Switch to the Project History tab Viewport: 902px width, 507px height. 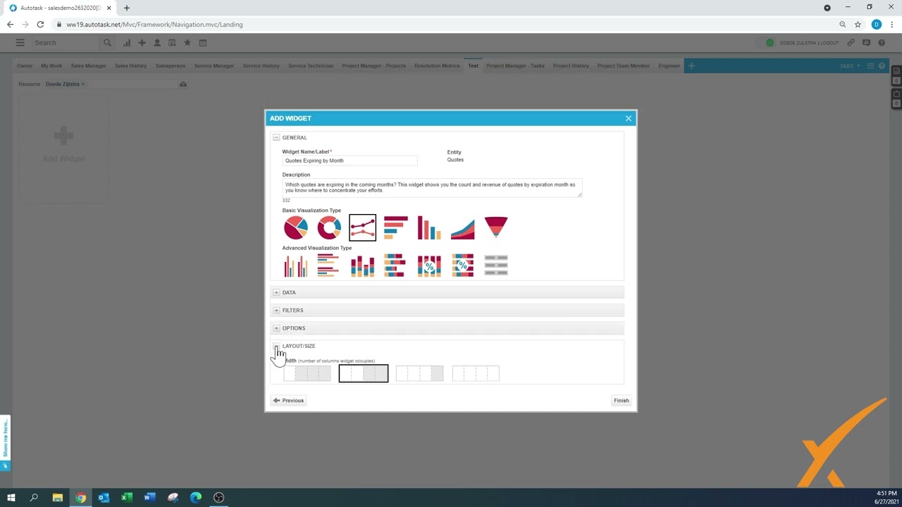pos(571,66)
